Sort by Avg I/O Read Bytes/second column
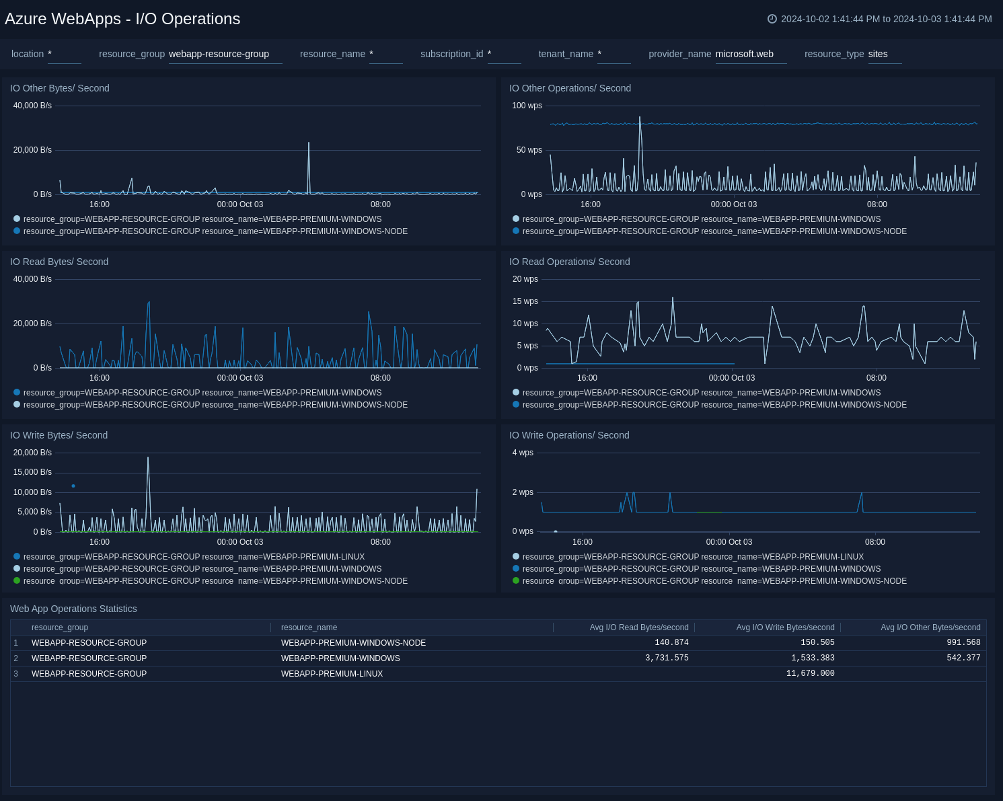 point(639,627)
